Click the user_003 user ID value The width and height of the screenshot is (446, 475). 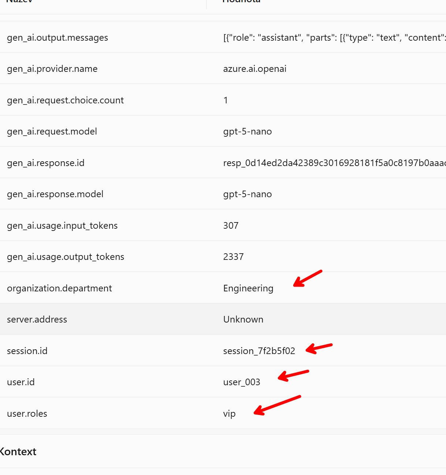click(241, 382)
